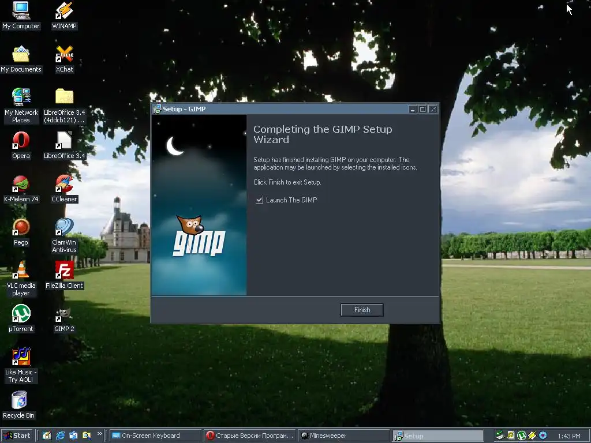The height and width of the screenshot is (443, 591).
Task: Select the Recycle Bin icon
Action: coord(19,406)
